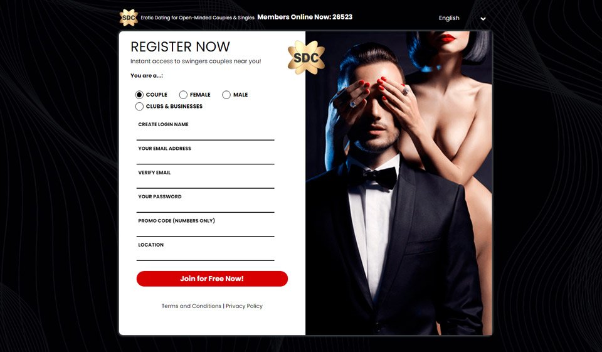The image size is (602, 352).
Task: Click the Members Online Now counter text
Action: pos(305,17)
